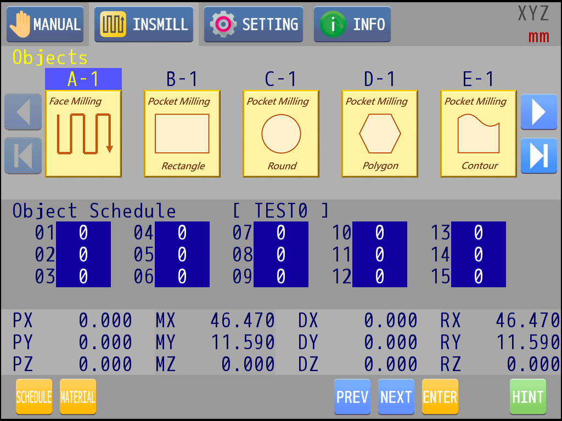Open the green HINT button

[x=528, y=397]
